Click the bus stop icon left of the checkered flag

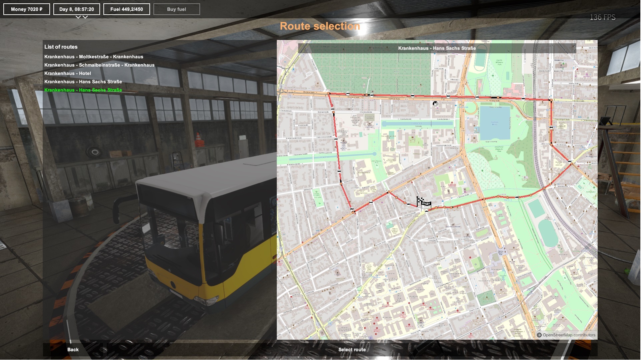[409, 204]
